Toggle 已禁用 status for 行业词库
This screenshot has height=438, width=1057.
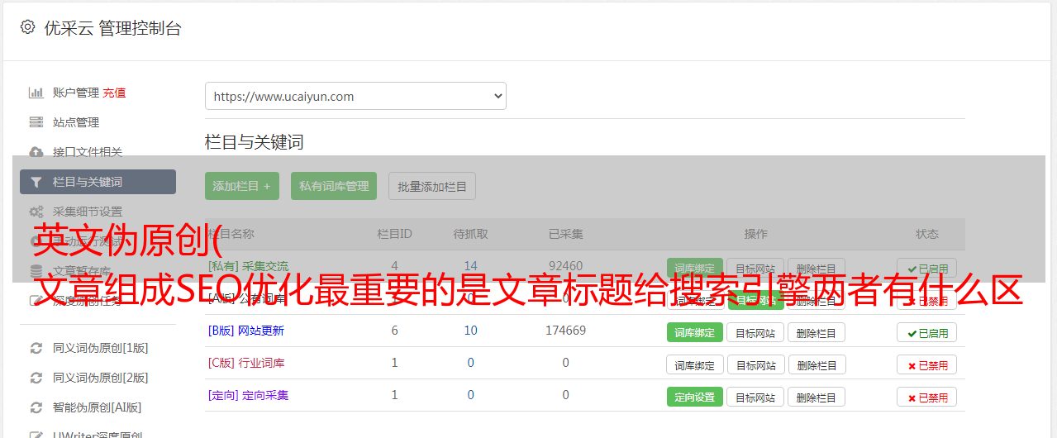tap(927, 364)
